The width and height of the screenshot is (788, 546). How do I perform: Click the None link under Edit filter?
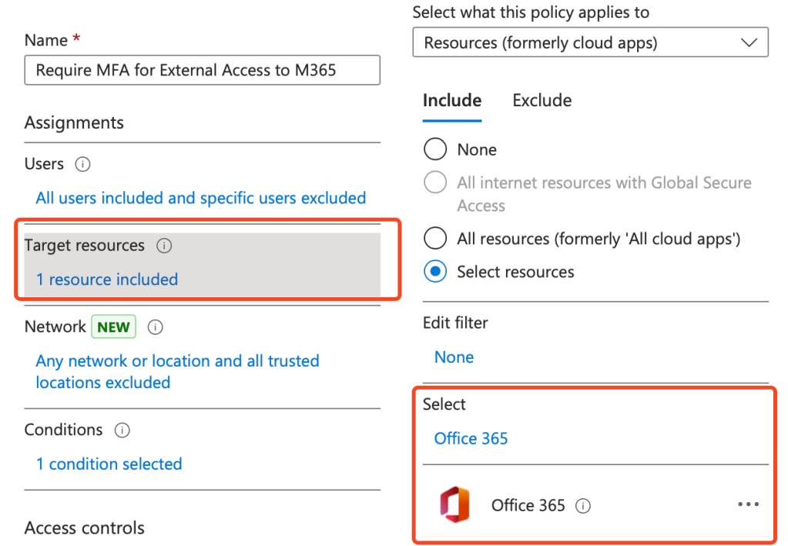454,357
